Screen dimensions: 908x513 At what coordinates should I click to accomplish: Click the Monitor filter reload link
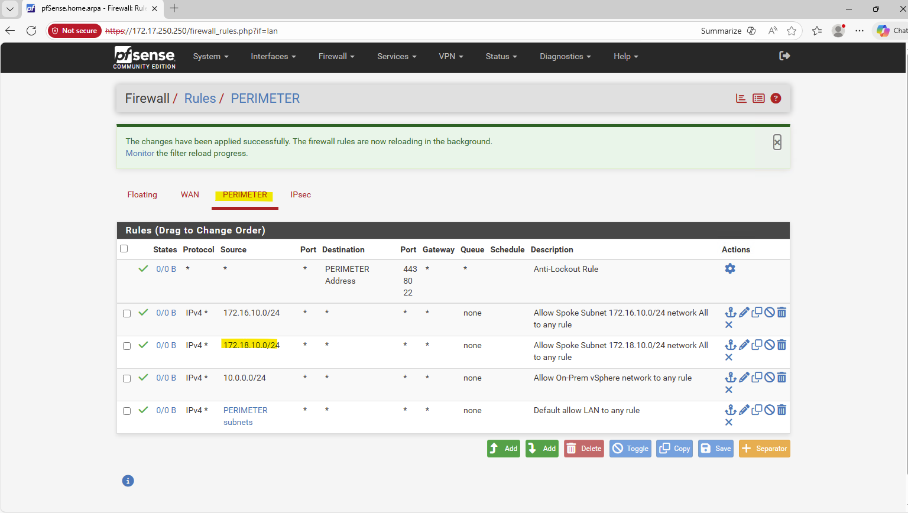pos(140,154)
